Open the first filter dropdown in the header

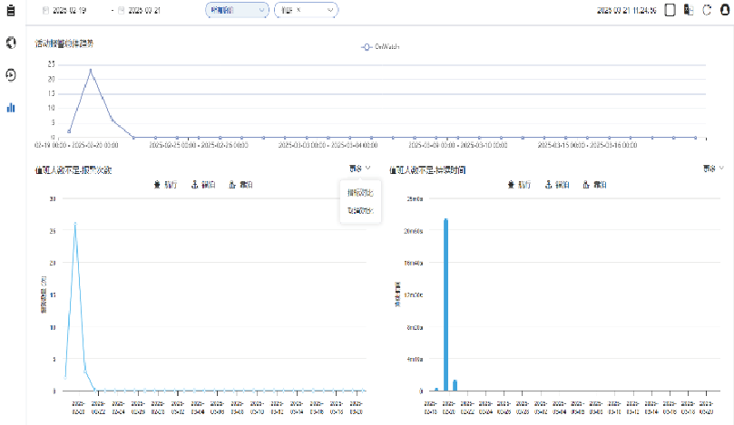click(237, 10)
